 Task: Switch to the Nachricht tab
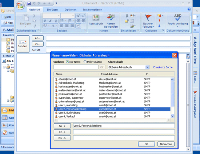click(x=34, y=9)
